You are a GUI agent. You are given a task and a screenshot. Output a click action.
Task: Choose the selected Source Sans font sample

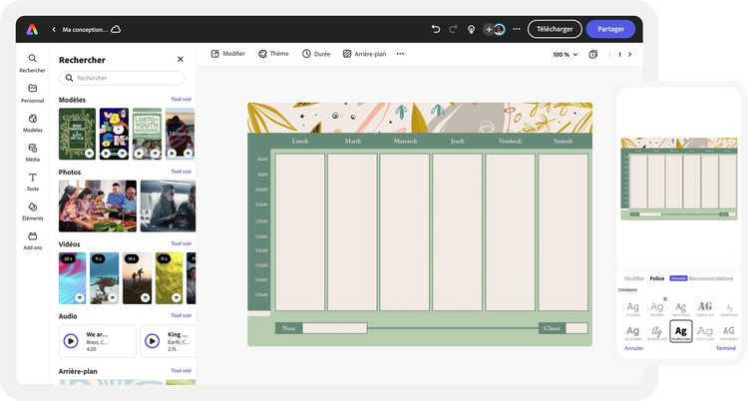coord(681,331)
